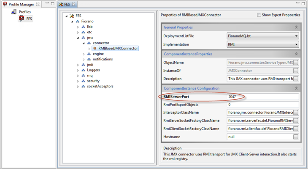Collapse the jmx tree node

click(x=78, y=38)
